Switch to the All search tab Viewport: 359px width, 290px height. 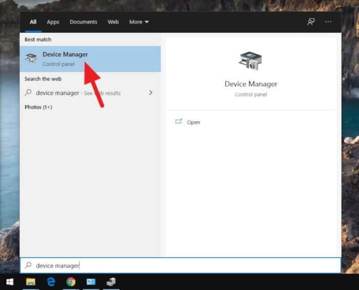click(33, 22)
